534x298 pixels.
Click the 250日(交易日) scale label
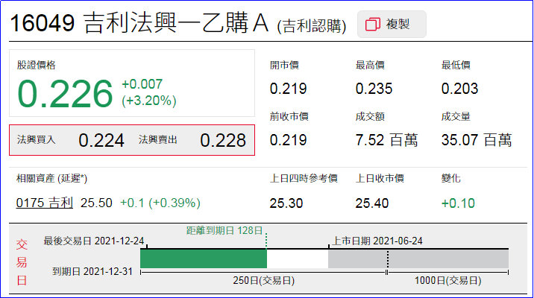tap(263, 281)
